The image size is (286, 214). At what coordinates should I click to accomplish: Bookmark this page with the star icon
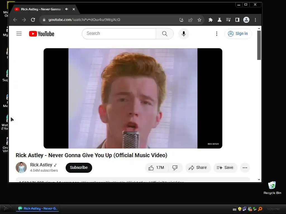[x=199, y=20]
